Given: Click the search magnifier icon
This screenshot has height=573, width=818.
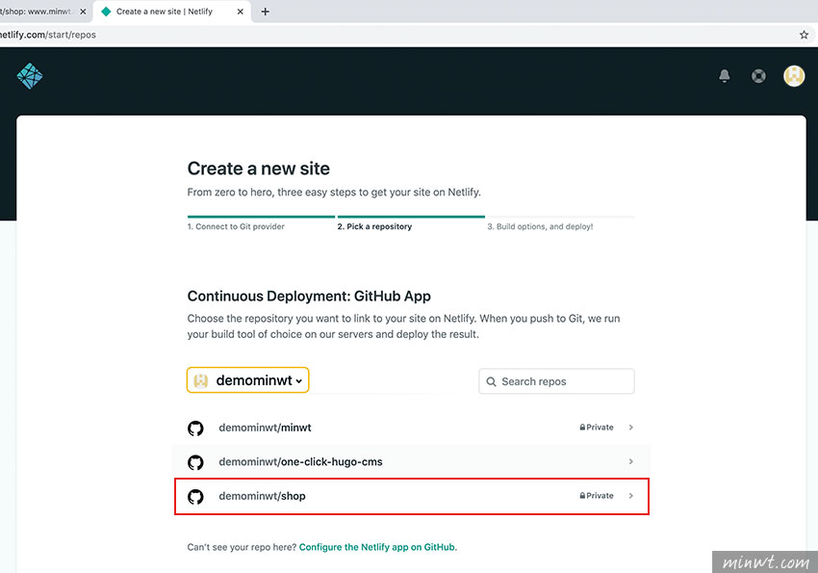Looking at the screenshot, I should pyautogui.click(x=491, y=381).
